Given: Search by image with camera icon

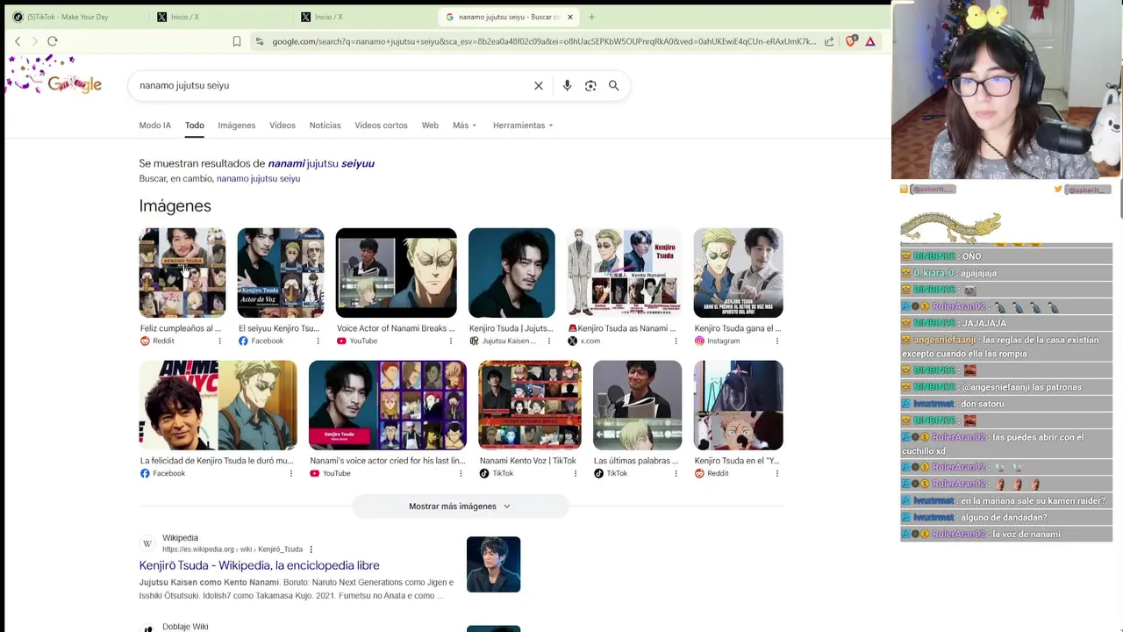Looking at the screenshot, I should (590, 85).
